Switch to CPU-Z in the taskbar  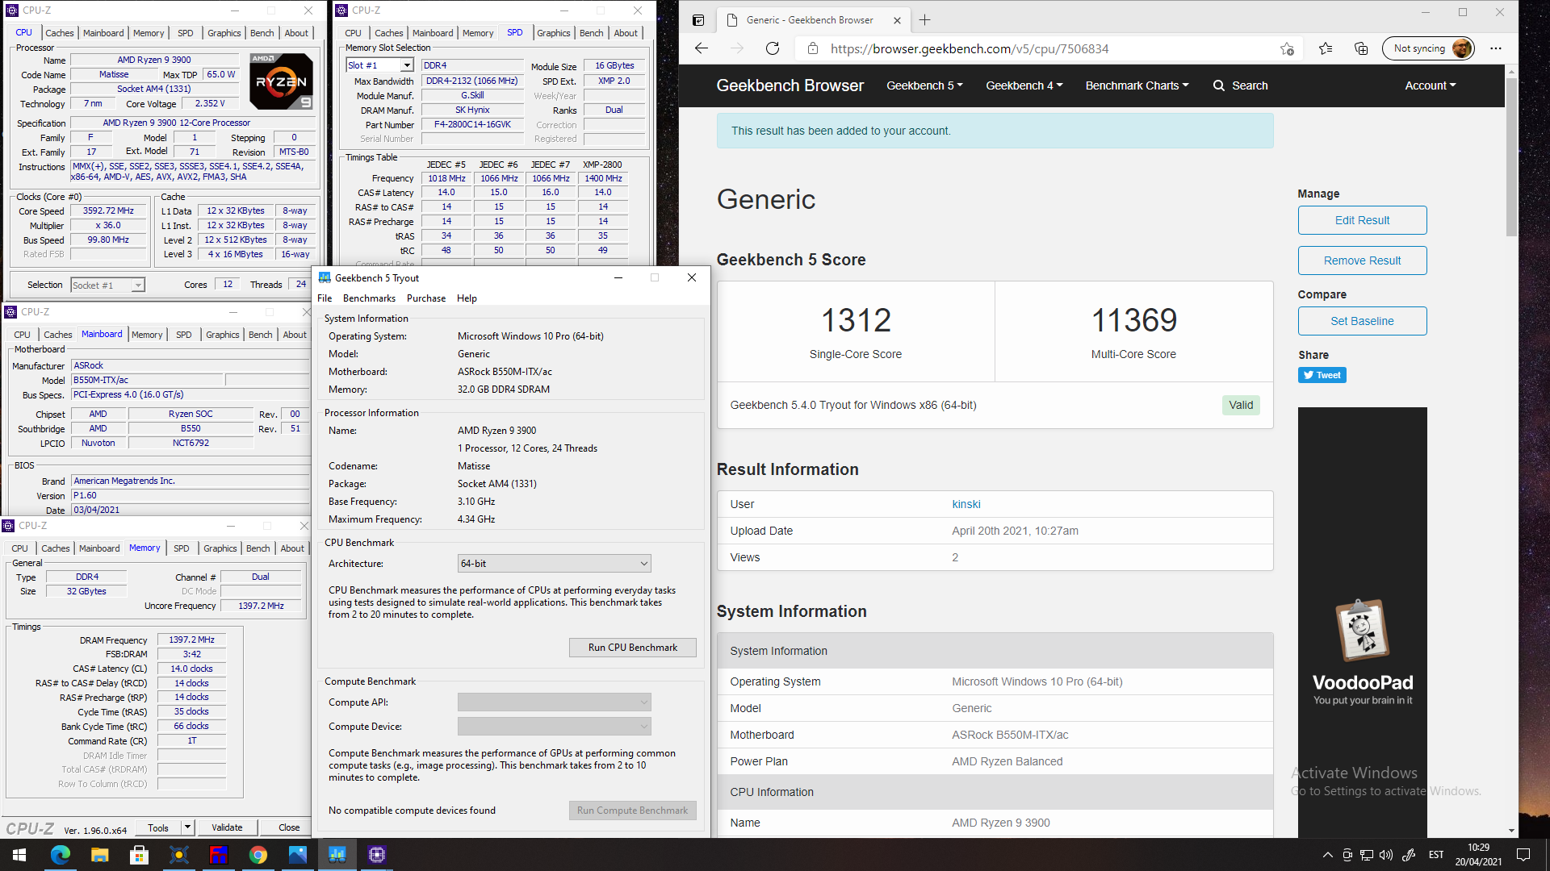pos(377,854)
